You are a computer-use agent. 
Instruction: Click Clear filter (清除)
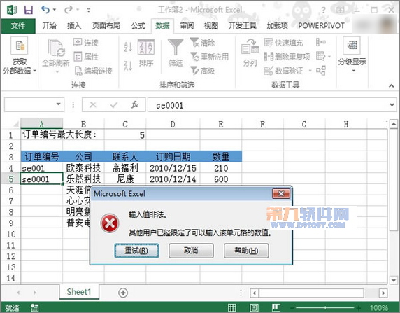pos(203,43)
